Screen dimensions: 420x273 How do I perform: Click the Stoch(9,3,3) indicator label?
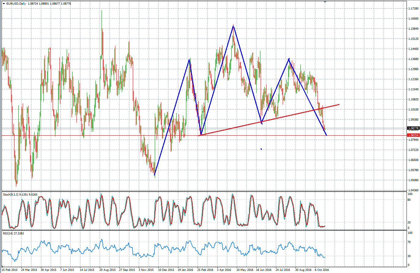[11, 194]
